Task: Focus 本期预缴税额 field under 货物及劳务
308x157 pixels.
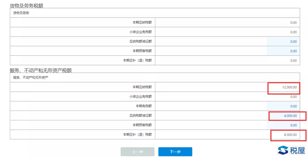Action: click(283, 51)
